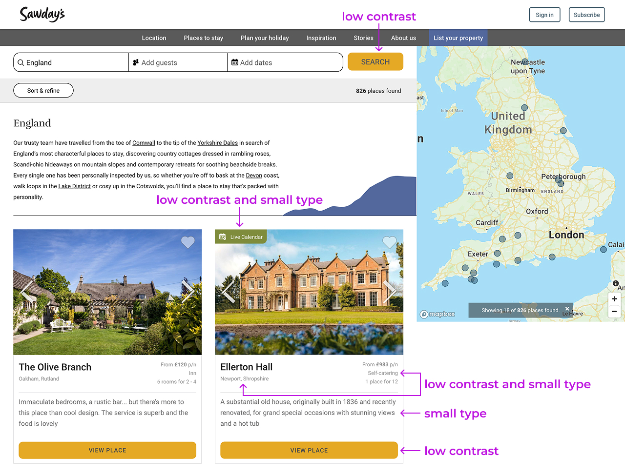Click the England location search field
Screen dimensions: 625x475
tap(71, 62)
